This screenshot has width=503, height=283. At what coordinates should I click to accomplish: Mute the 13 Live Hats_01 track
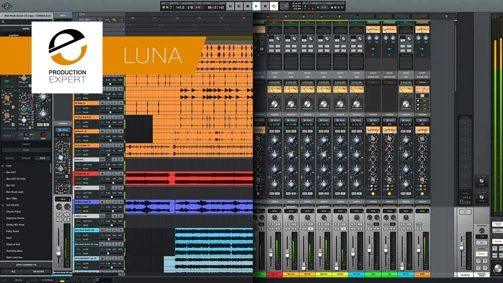point(121,145)
